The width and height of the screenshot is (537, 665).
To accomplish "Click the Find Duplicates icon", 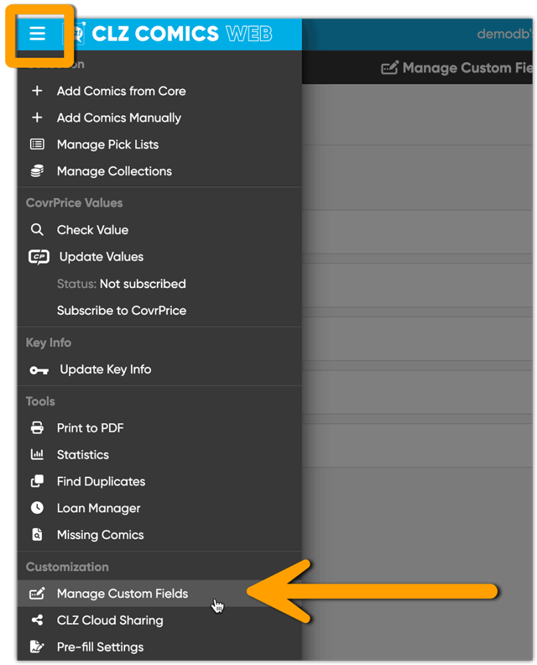I will point(37,481).
